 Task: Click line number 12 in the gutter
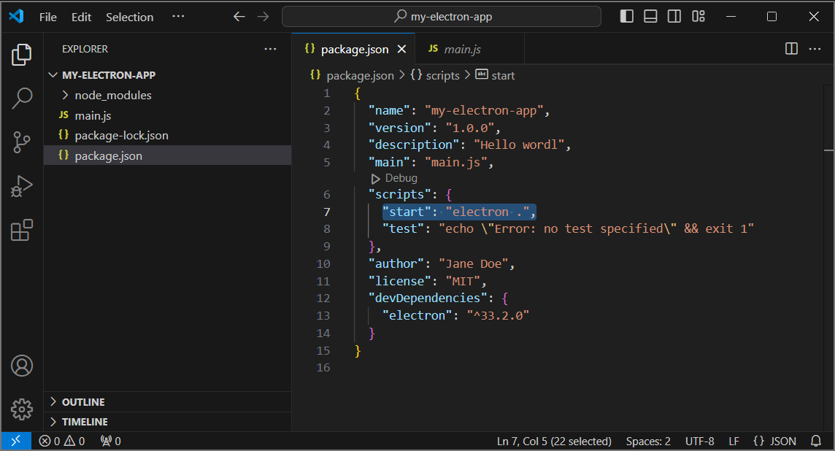pos(323,298)
